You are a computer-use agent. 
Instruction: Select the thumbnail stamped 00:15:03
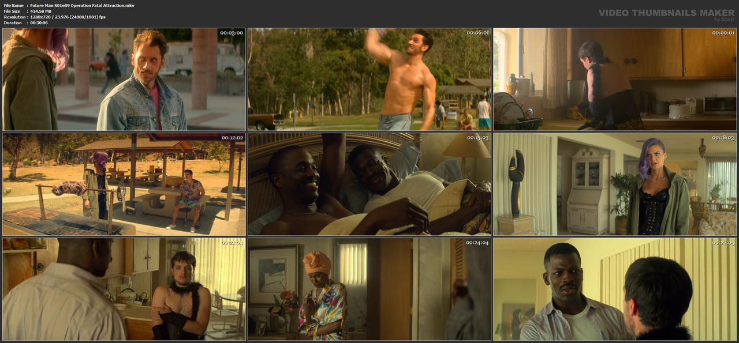[369, 184]
